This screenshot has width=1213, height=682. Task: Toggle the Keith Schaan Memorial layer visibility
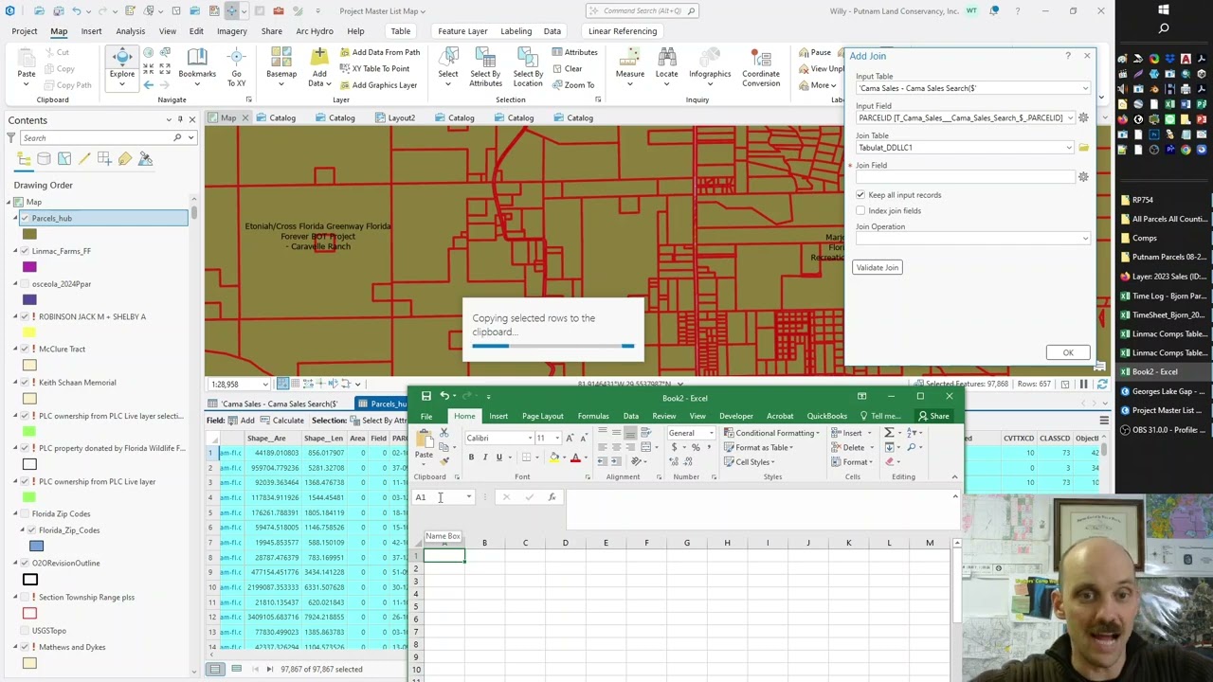(26, 383)
